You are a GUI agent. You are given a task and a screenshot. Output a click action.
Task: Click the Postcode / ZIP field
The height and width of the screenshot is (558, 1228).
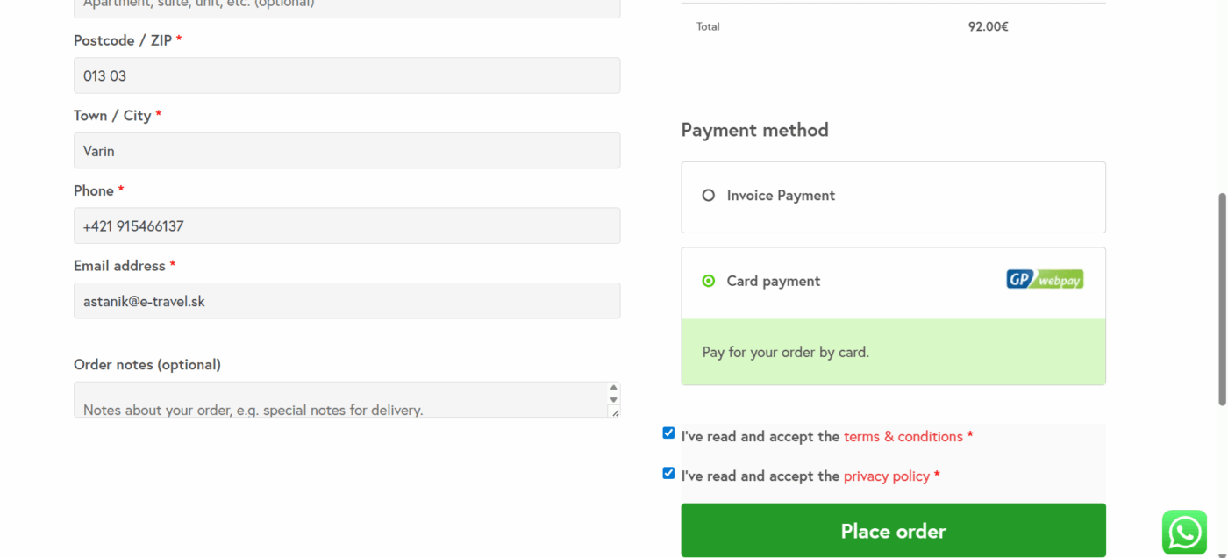coord(346,75)
